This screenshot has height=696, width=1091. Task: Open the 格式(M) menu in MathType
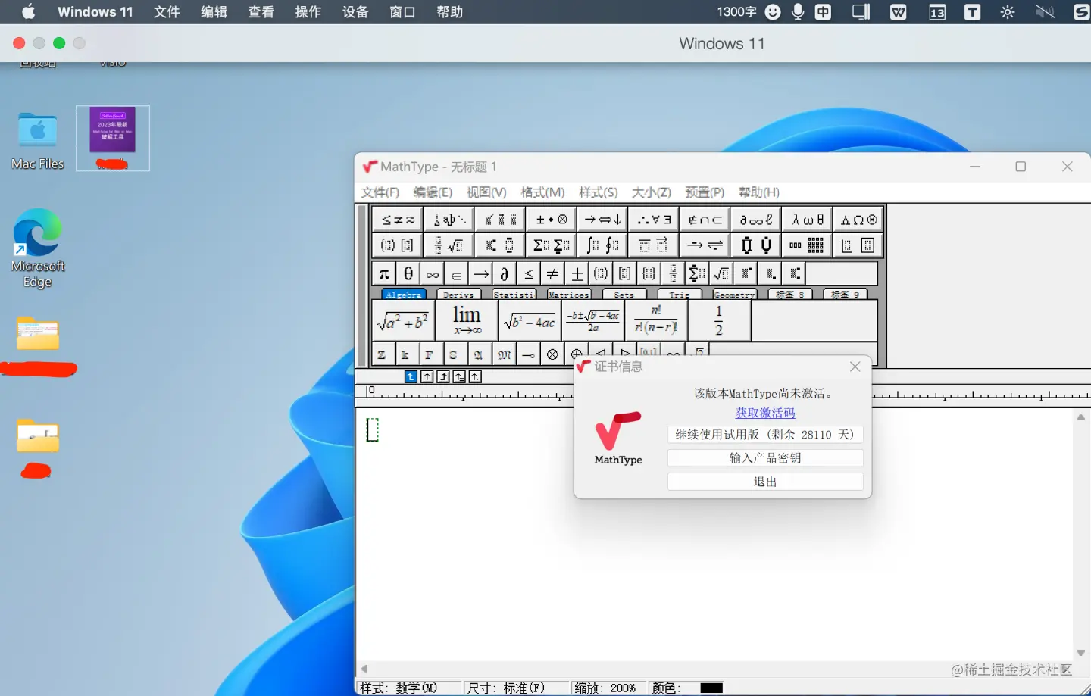tap(542, 192)
